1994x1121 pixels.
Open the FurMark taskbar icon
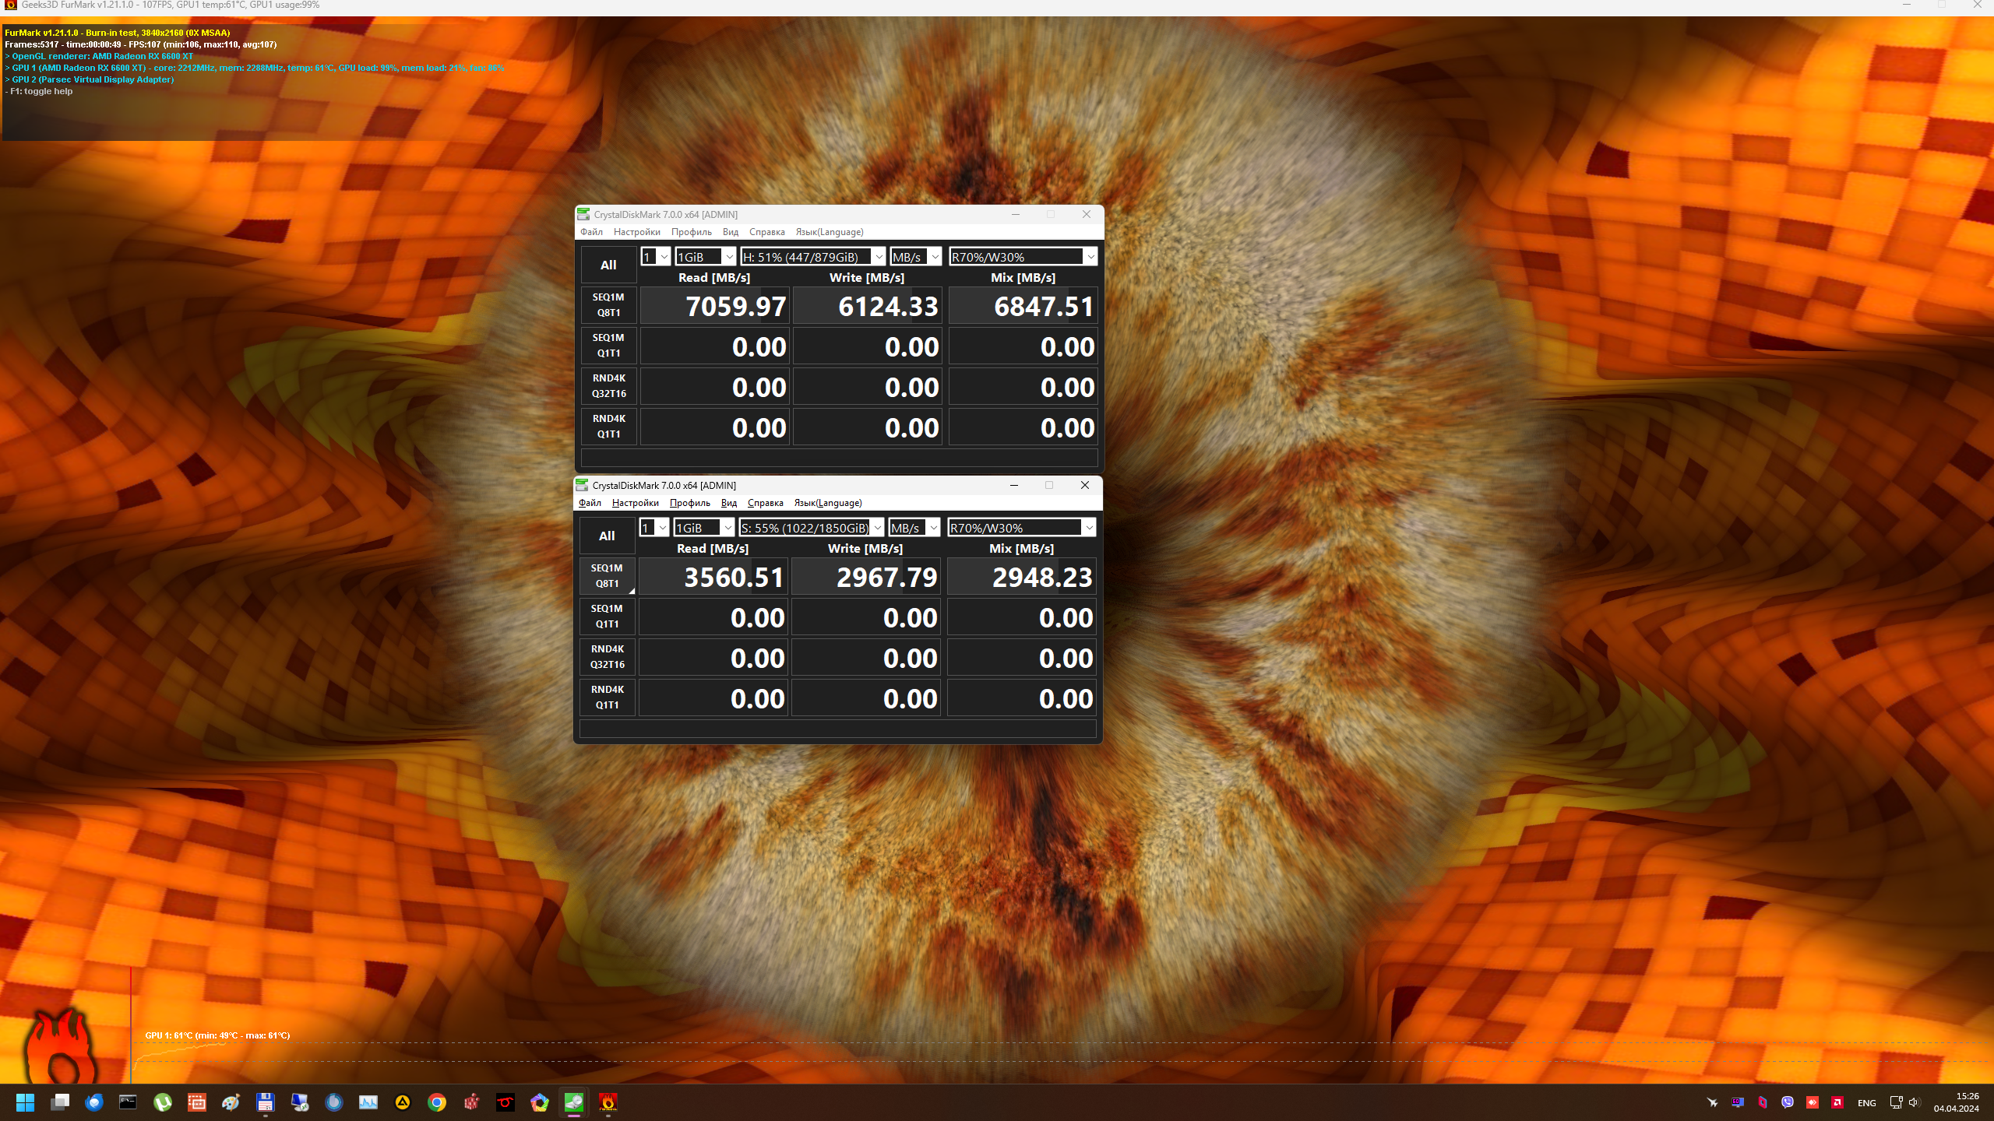[608, 1102]
